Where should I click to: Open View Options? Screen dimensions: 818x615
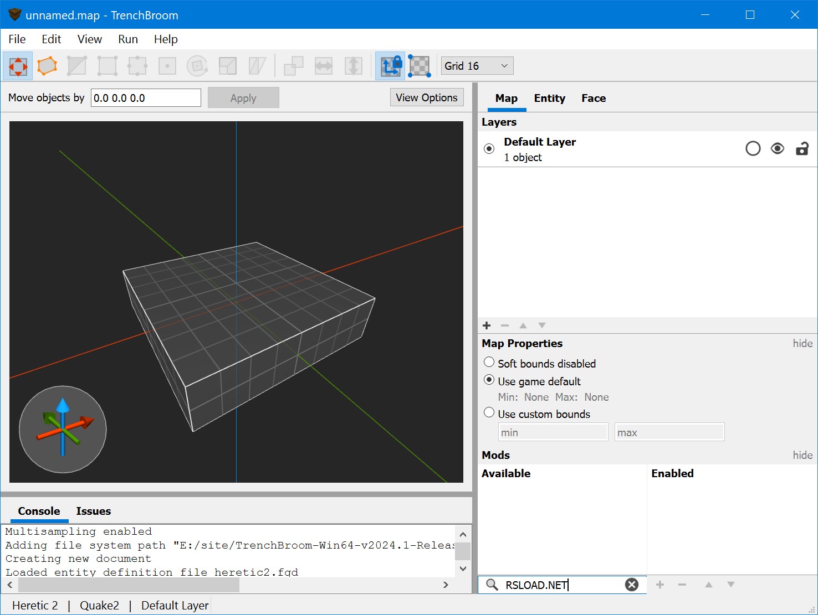(426, 97)
